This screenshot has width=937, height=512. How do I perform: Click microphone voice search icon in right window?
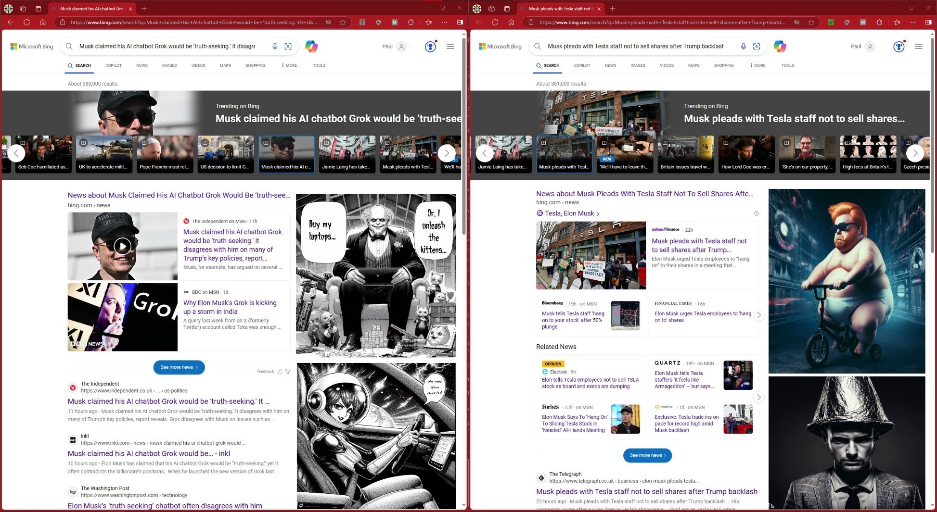(743, 46)
